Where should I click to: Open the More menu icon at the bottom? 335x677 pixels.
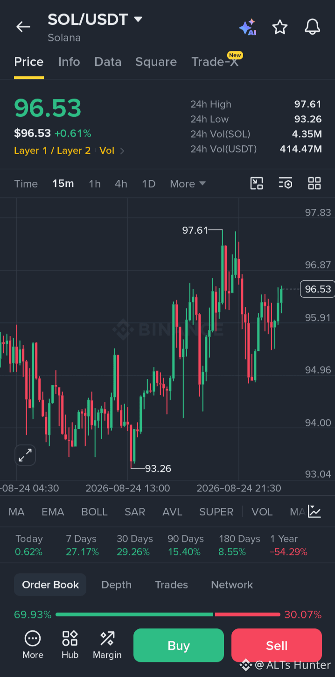(x=33, y=645)
